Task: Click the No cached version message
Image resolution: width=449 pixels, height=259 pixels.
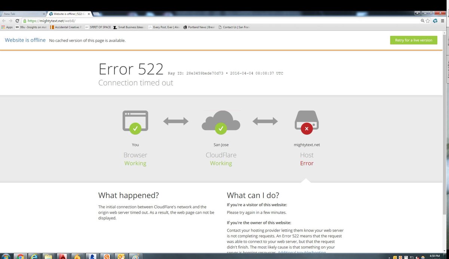Action: (x=87, y=40)
